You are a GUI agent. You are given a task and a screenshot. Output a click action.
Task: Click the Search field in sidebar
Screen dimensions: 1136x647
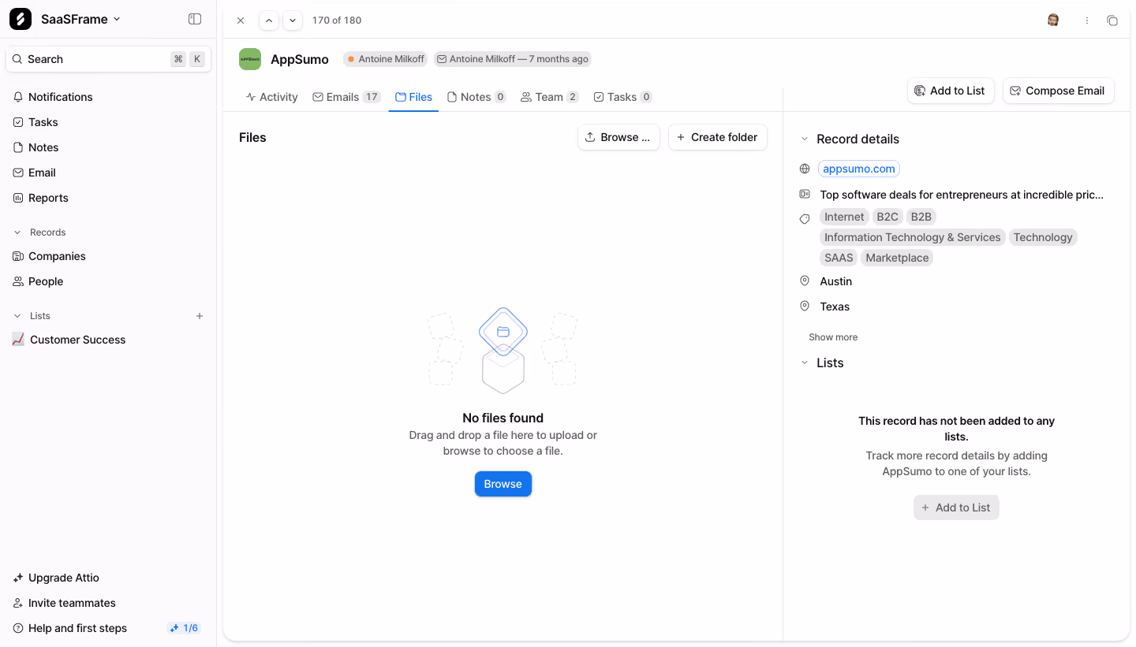coord(108,59)
